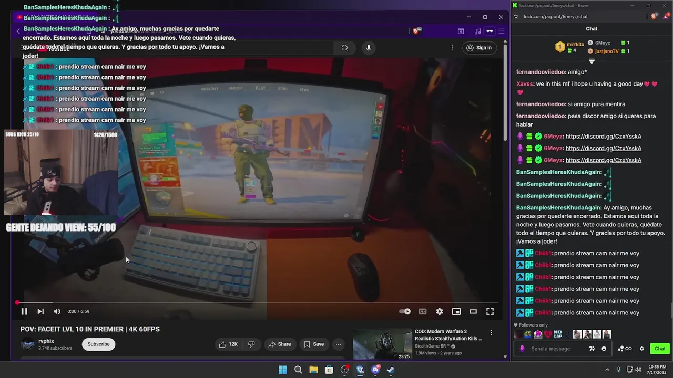Enter fullscreen on the YouTube player
This screenshot has height=378, width=673.
[x=490, y=311]
